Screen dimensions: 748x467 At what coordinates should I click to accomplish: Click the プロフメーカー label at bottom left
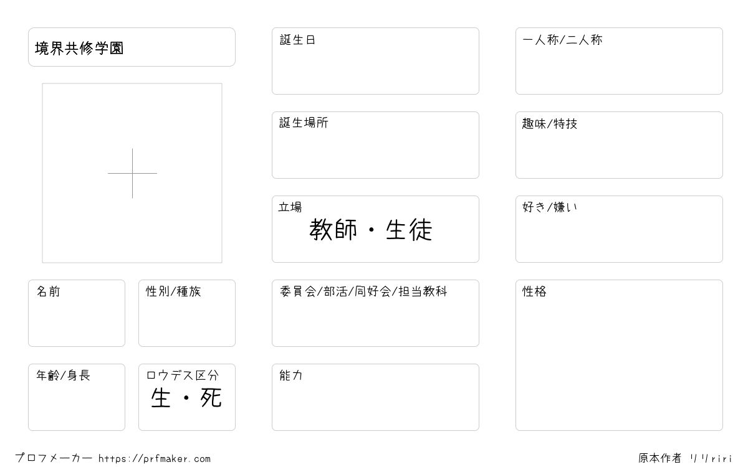click(x=54, y=458)
